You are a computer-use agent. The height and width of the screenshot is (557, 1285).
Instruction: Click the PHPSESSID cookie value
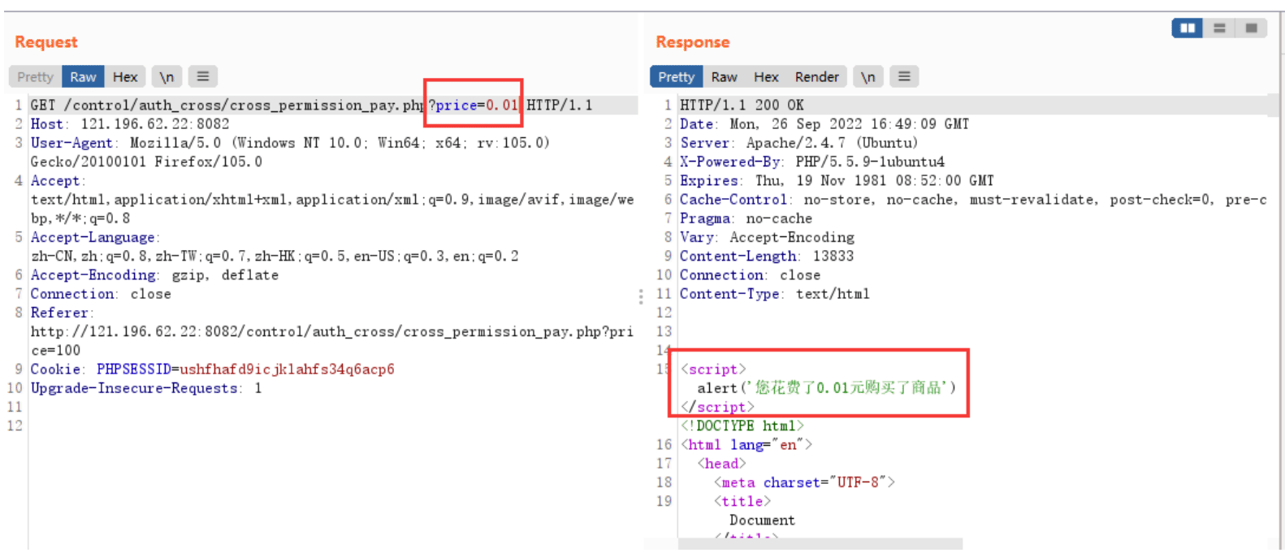click(287, 369)
